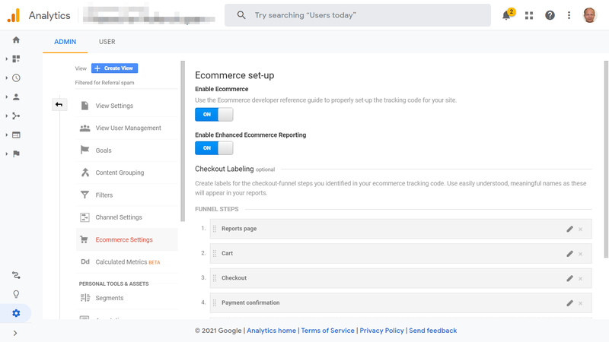Open Realtime clock icon in sidebar
Screen dimensions: 609x342
[x=16, y=78]
